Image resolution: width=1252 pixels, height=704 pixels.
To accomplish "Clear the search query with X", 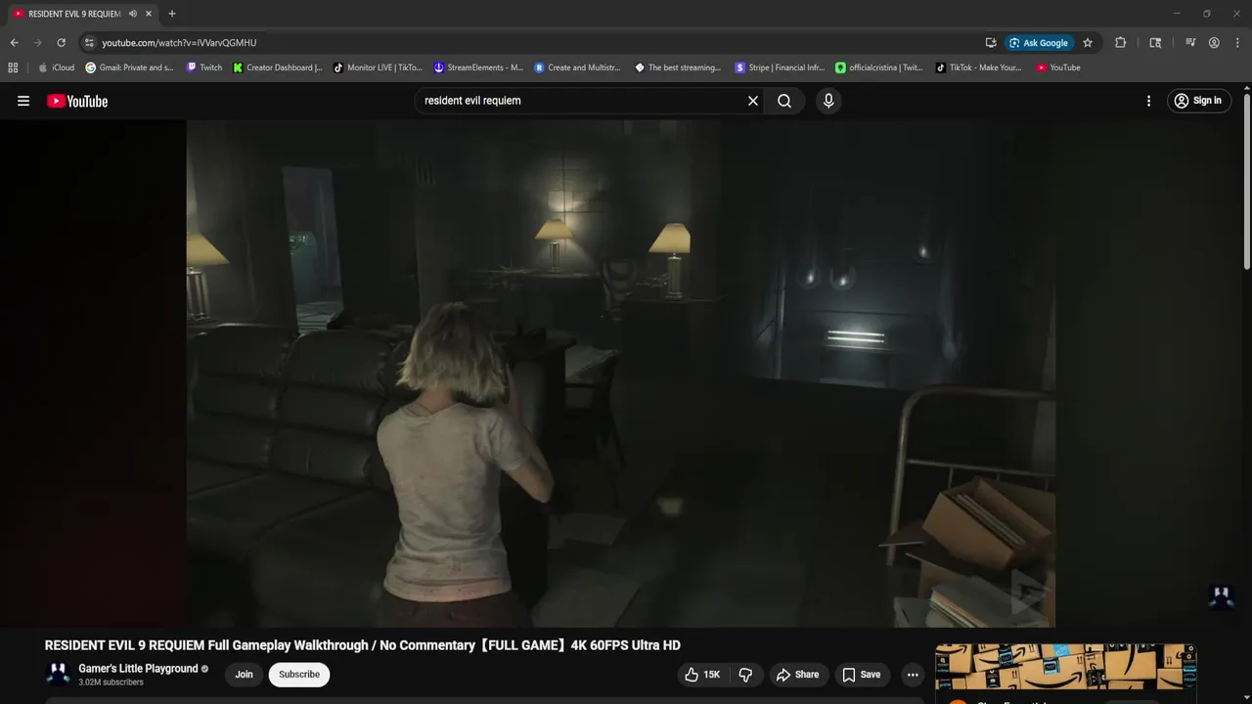I will 753,101.
